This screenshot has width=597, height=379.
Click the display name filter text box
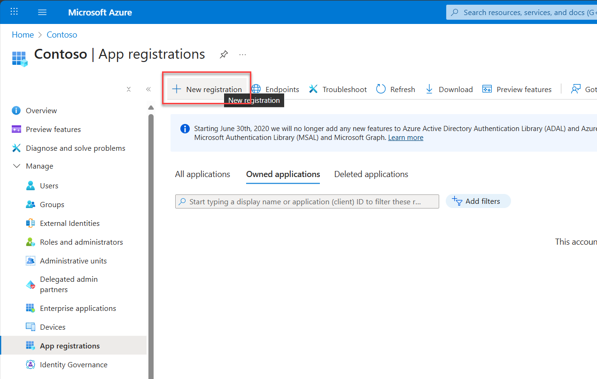point(307,201)
